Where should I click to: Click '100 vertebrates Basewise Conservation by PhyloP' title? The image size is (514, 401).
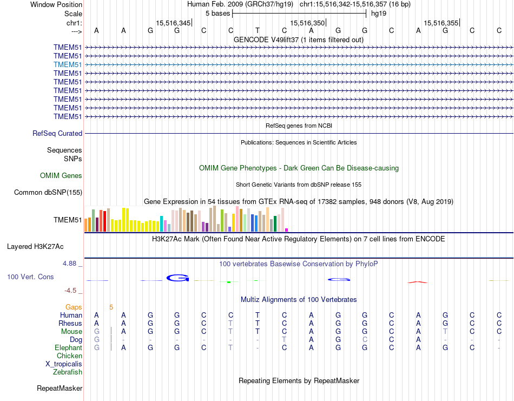299,264
